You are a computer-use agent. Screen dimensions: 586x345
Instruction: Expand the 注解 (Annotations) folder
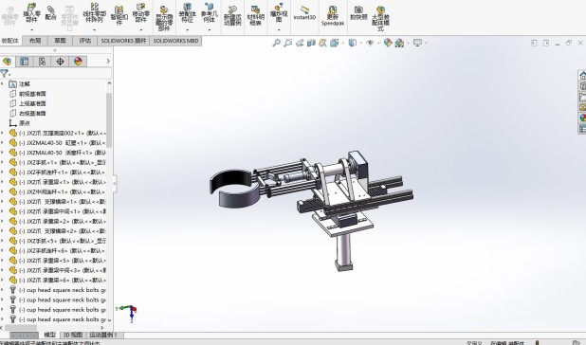[2, 84]
